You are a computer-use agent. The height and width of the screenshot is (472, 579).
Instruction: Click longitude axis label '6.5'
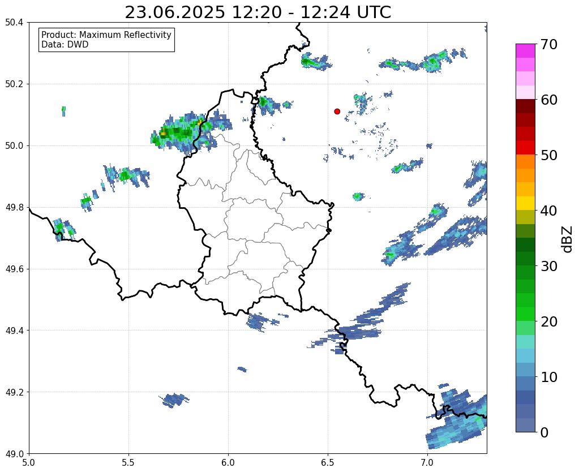(328, 462)
